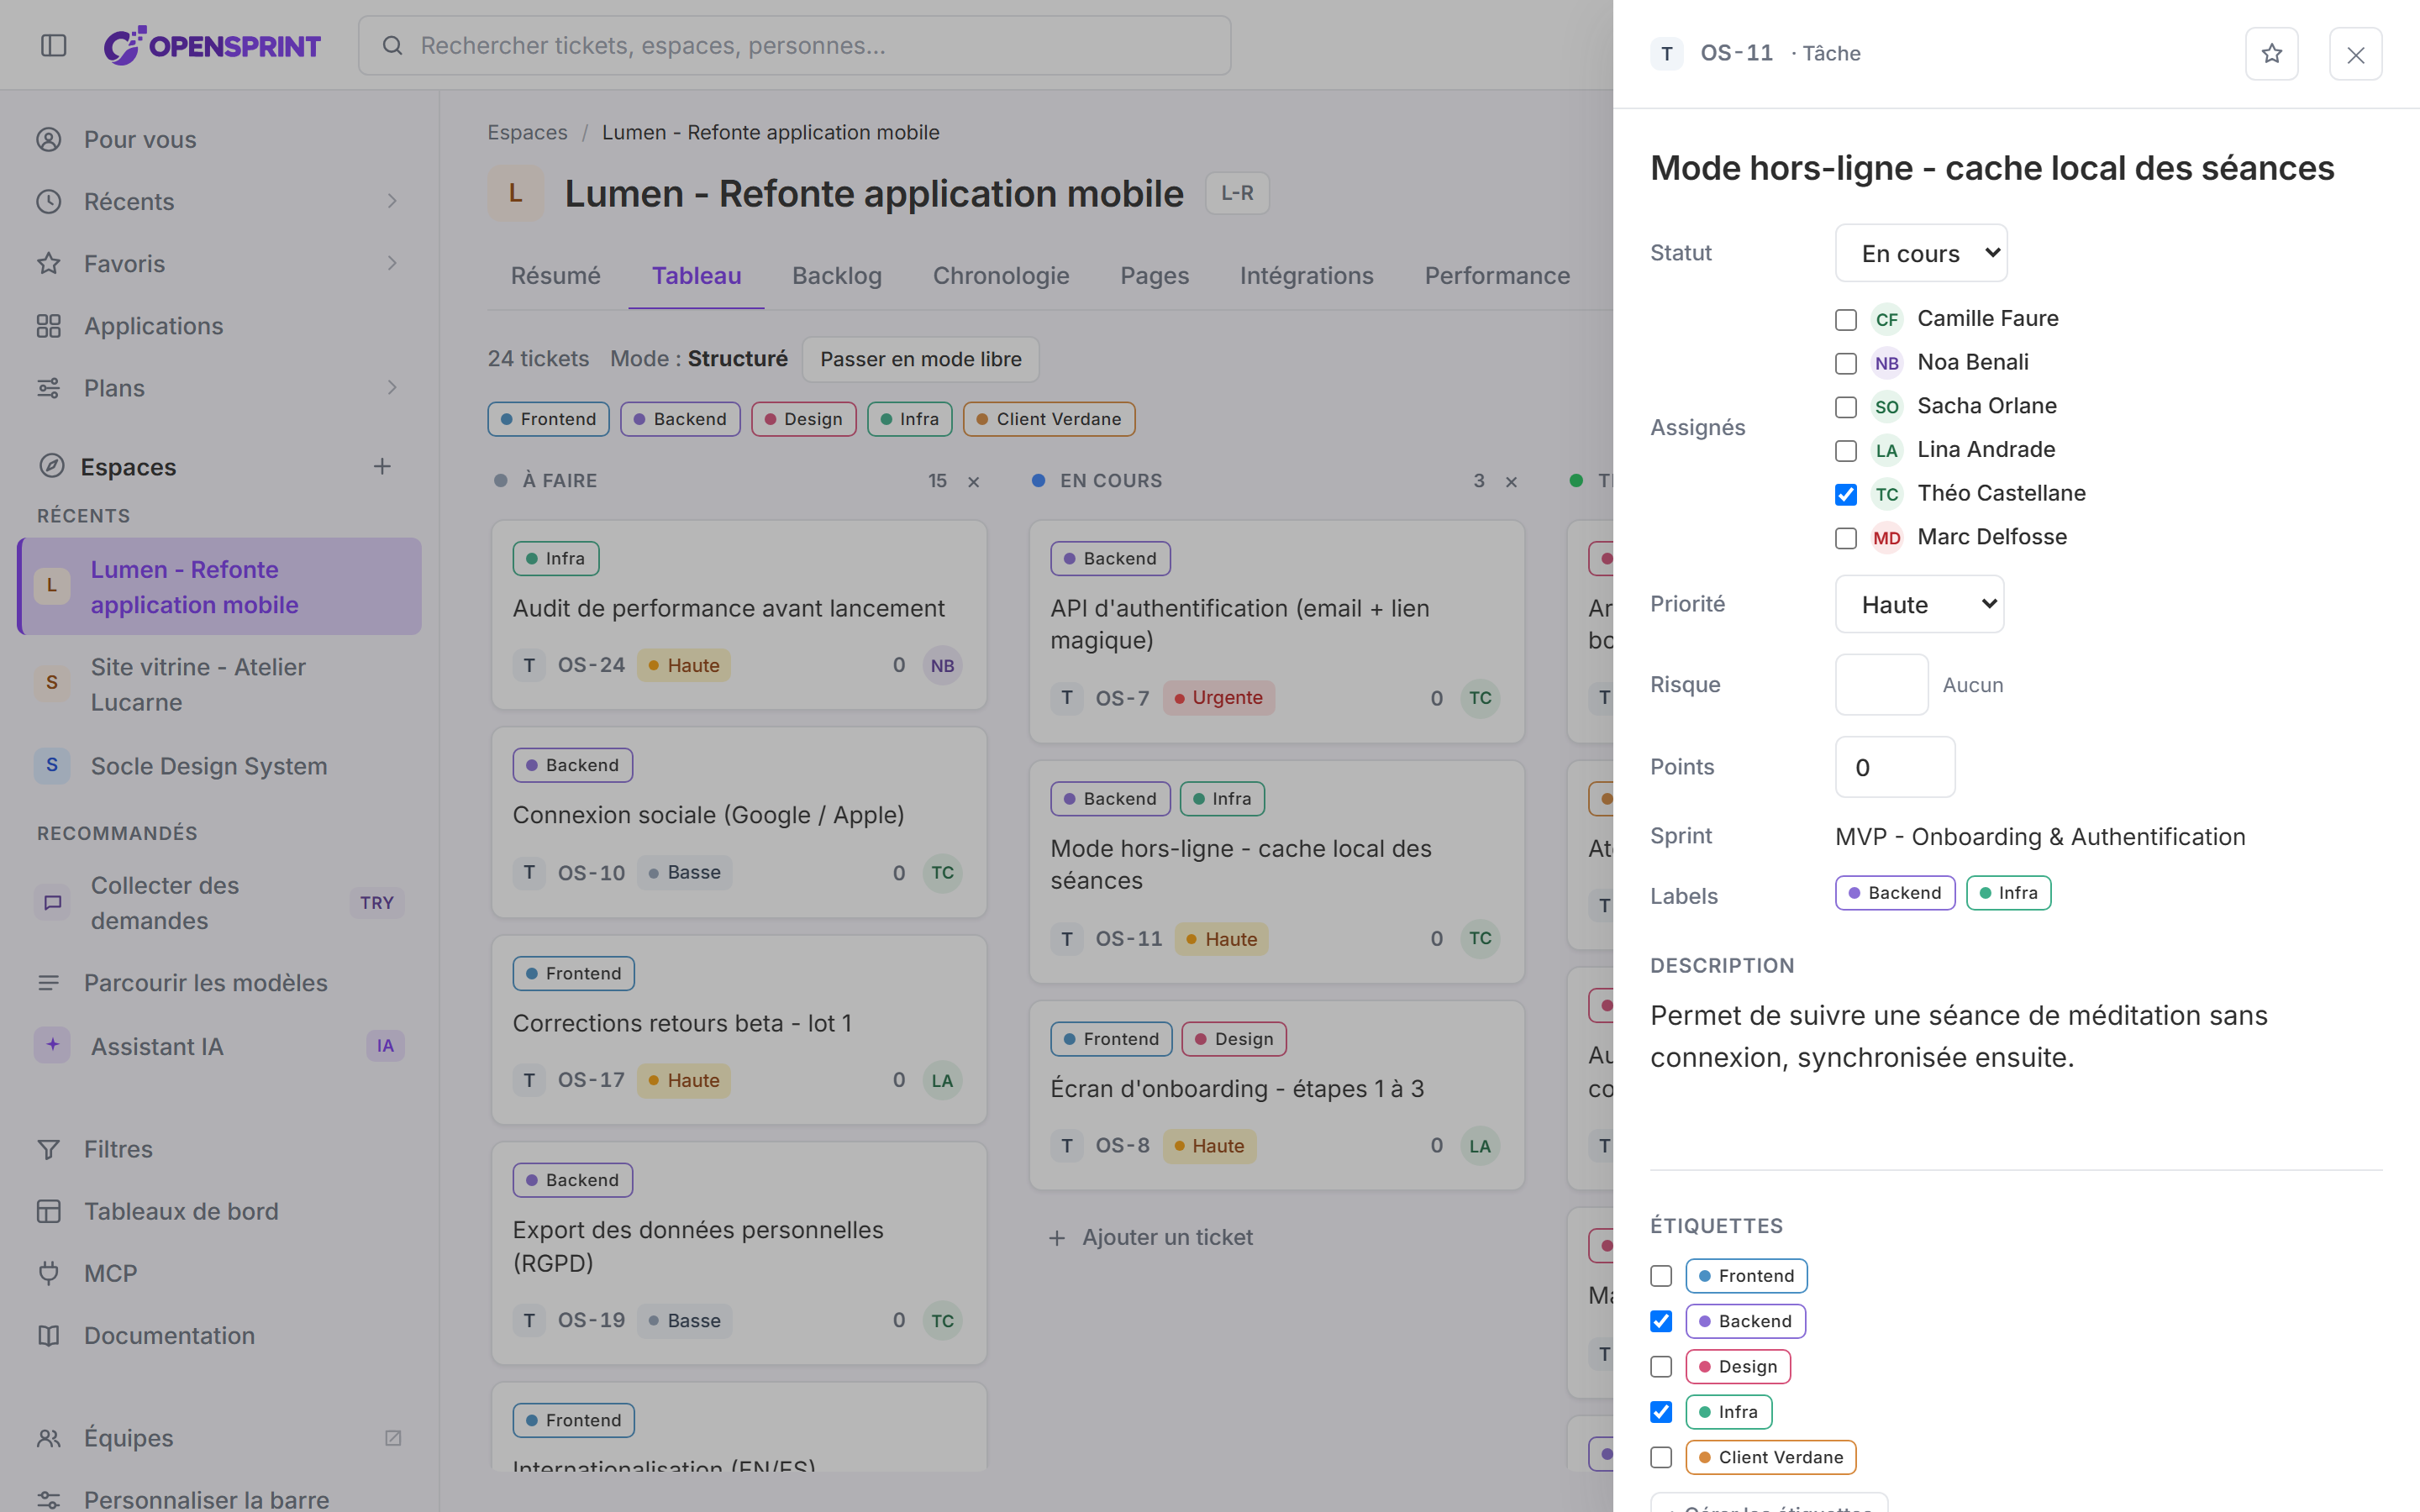Open Collecter des demandes
The height and width of the screenshot is (1512, 2420).
[220, 903]
